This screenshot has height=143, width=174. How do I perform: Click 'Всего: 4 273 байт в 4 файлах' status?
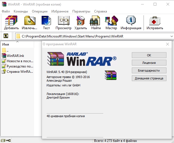point(116,141)
